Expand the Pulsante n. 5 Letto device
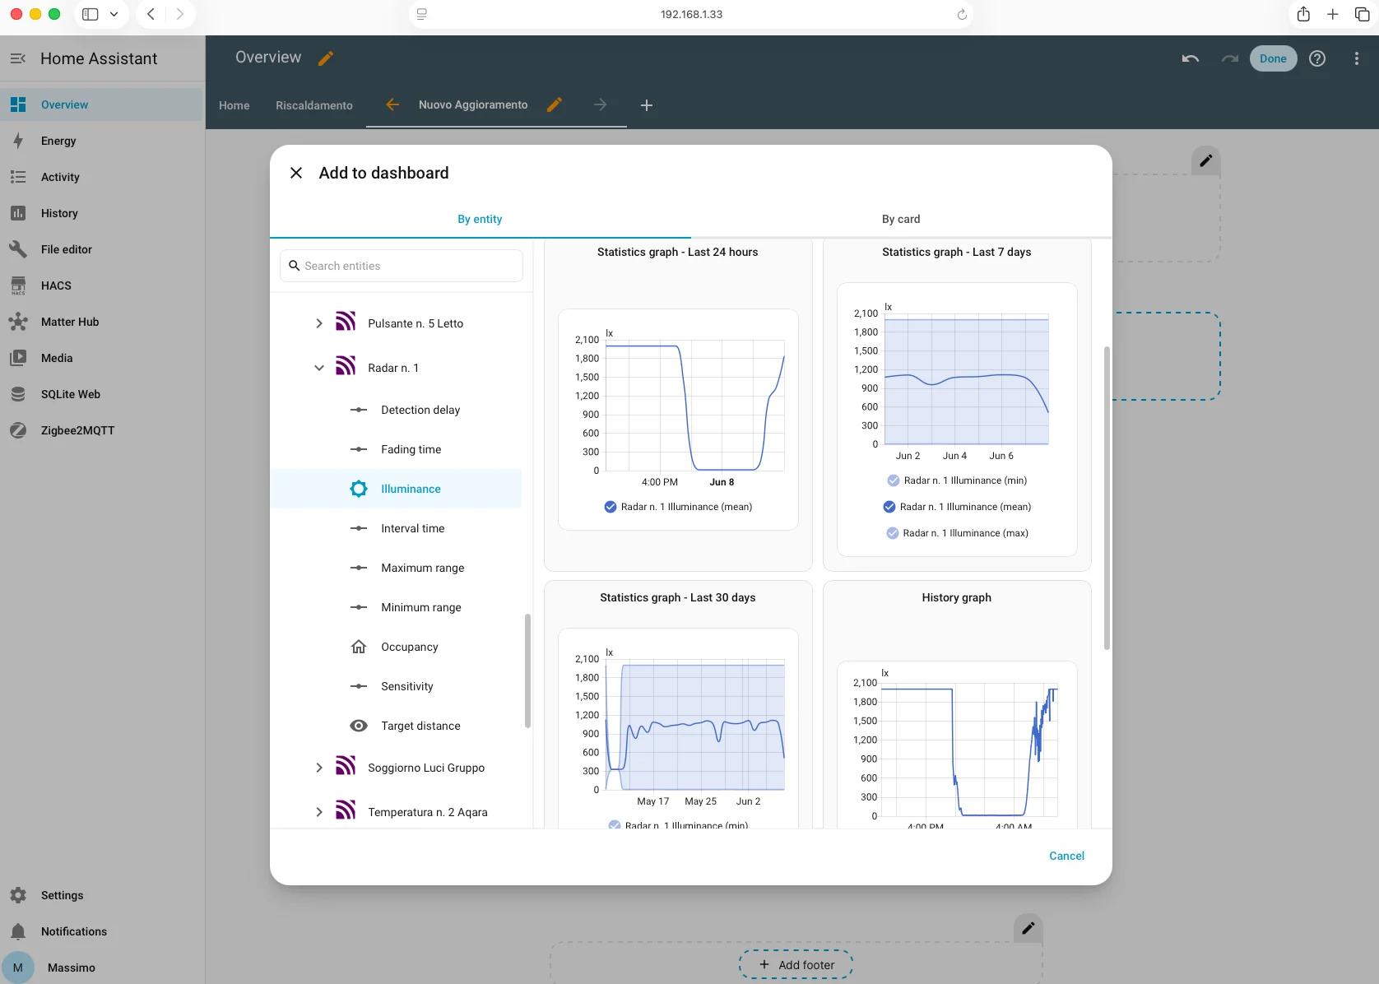 coord(319,323)
